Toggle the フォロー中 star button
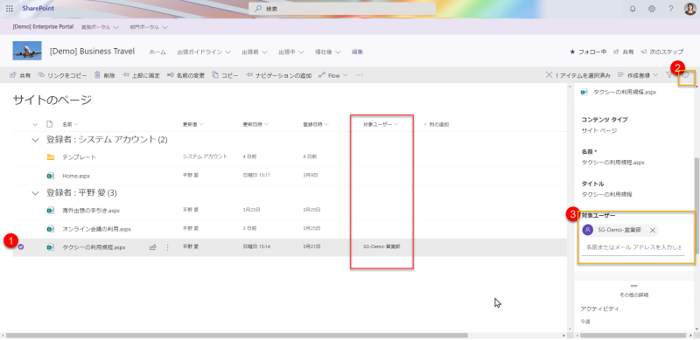The height and width of the screenshot is (340, 700). point(588,52)
